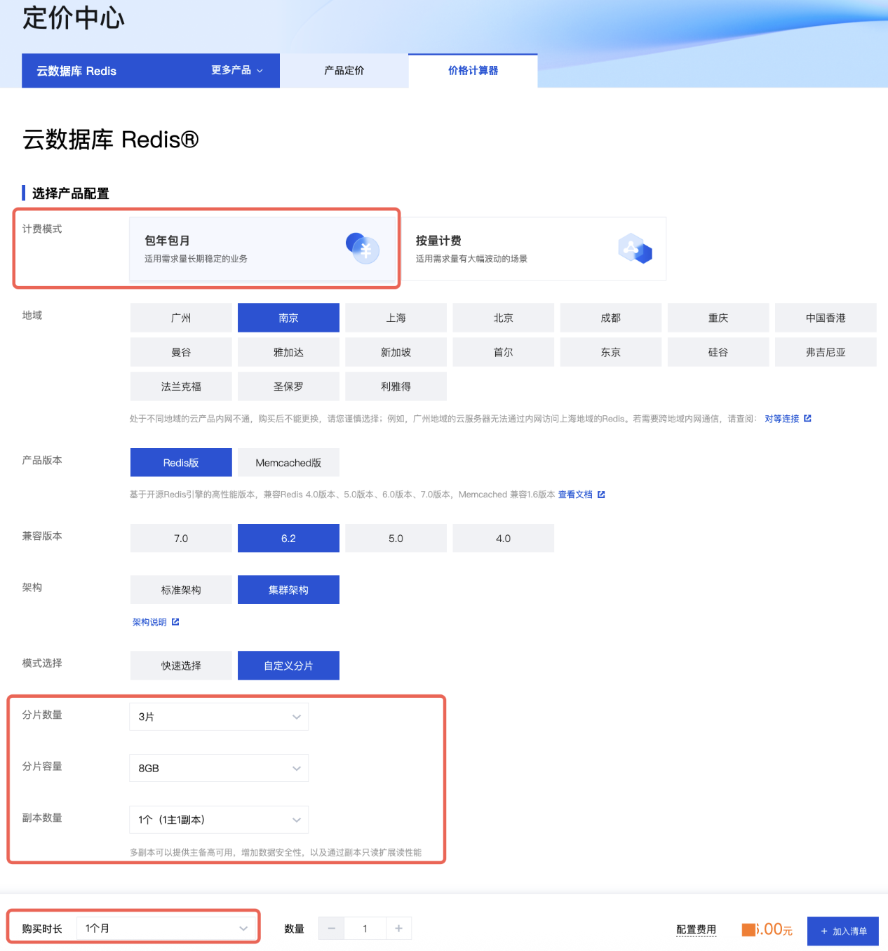Select 北京 region

click(x=503, y=318)
